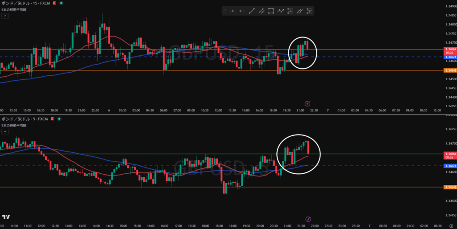Screen dimensions: 457x229
Task: Click the TradingView logo in lower chart
Action: pos(6,217)
